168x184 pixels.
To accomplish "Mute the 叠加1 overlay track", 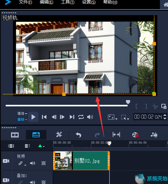I will tap(33, 182).
